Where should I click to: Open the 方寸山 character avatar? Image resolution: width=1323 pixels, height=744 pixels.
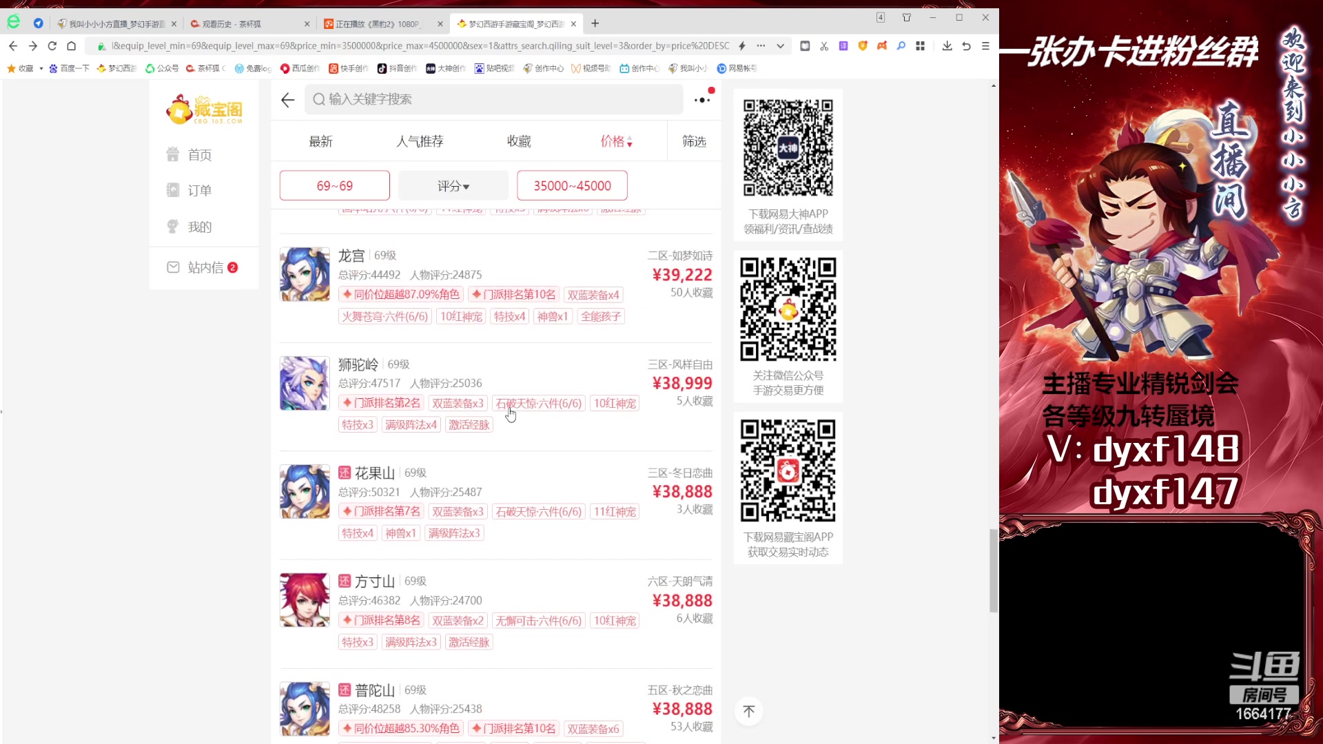point(305,600)
